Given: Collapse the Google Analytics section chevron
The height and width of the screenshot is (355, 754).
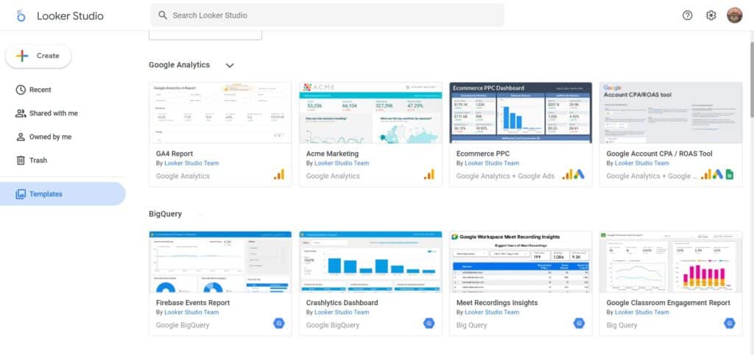Looking at the screenshot, I should click(x=230, y=65).
